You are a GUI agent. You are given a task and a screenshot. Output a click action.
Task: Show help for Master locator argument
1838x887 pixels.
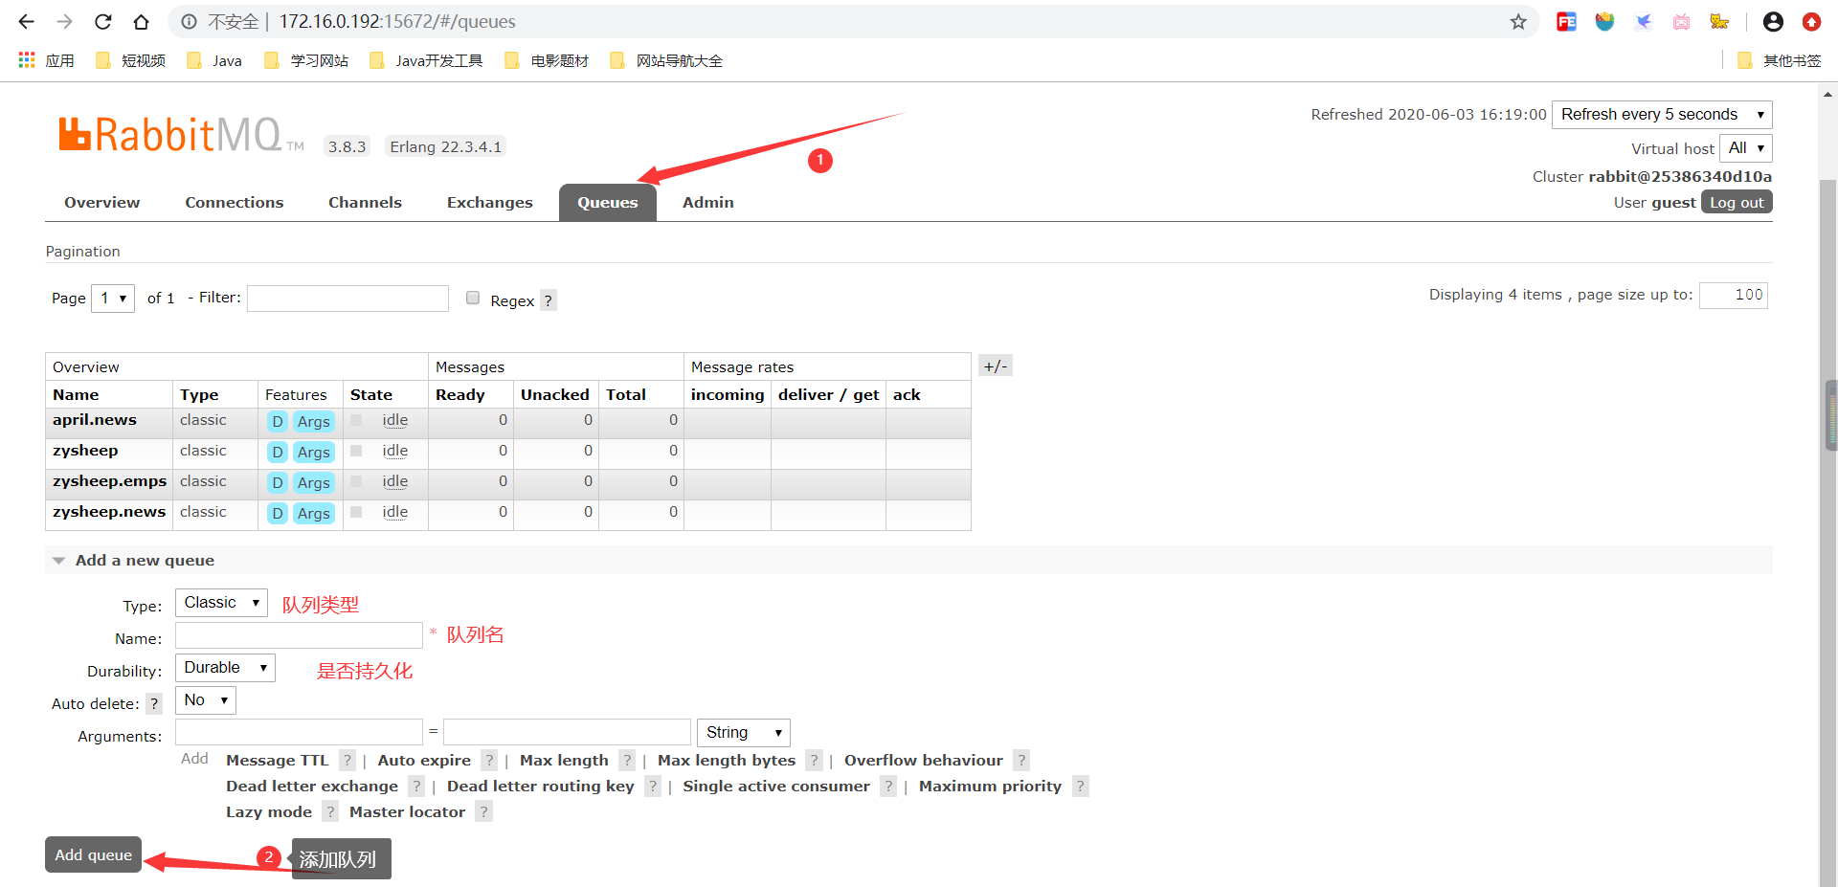pyautogui.click(x=484, y=811)
